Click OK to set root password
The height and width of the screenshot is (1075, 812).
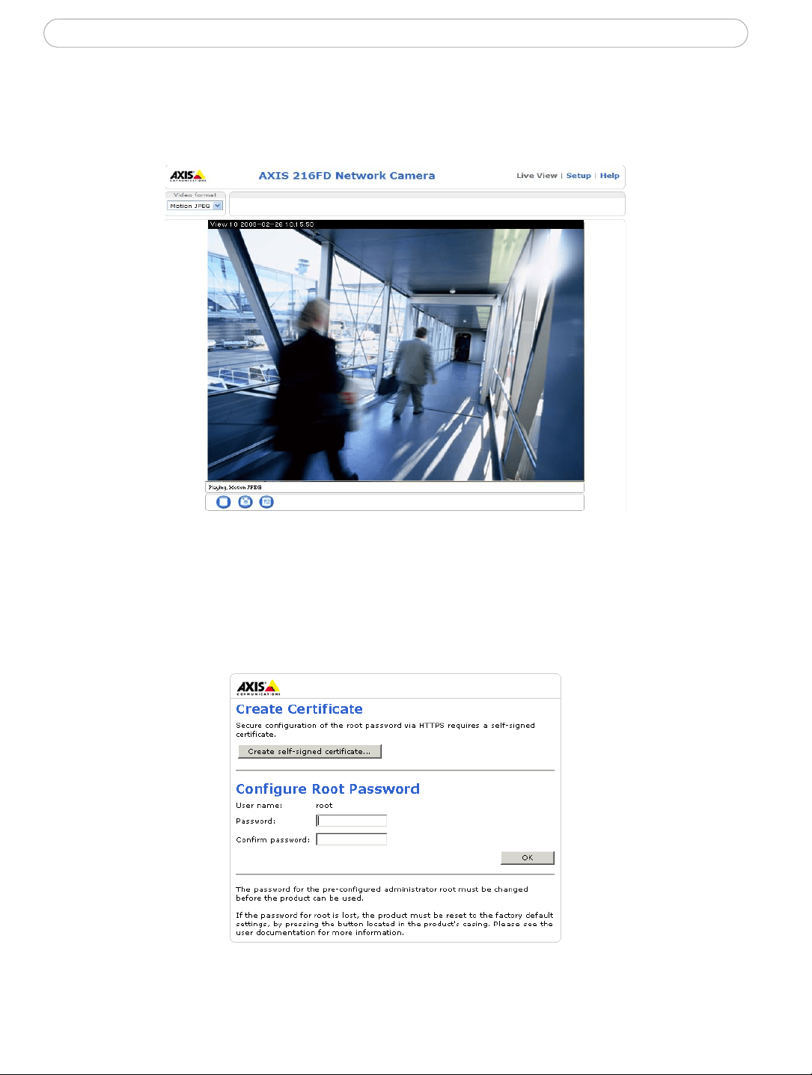[528, 857]
